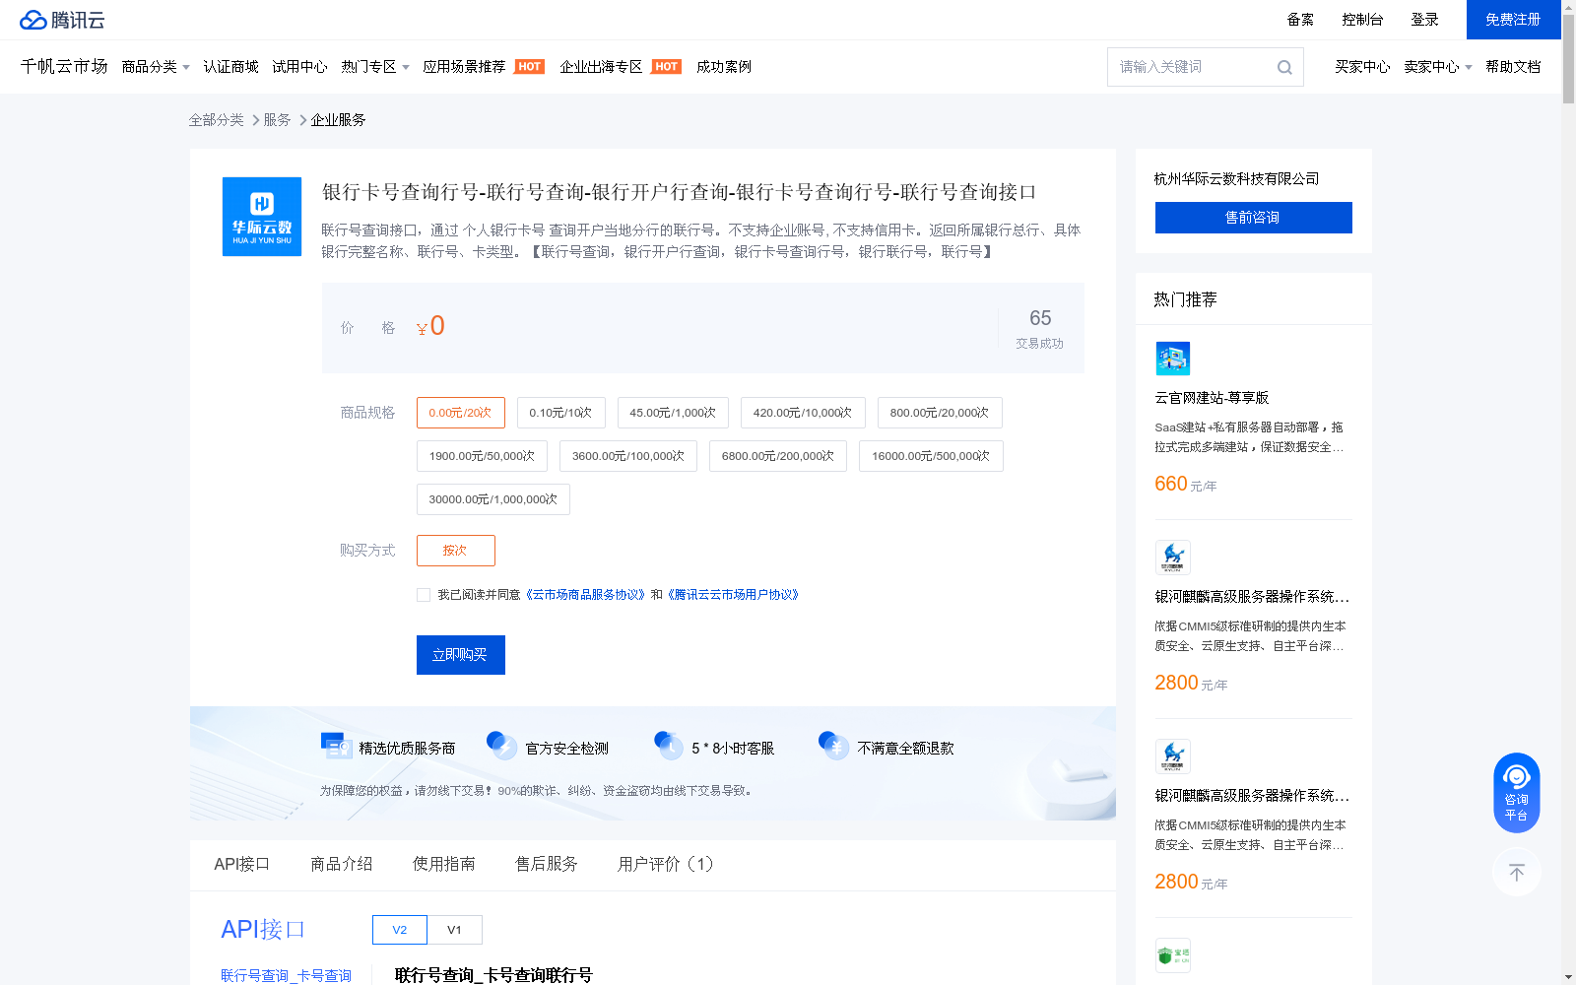The width and height of the screenshot is (1576, 985).
Task: Pick the 800.00元/20,000次 option
Action: point(940,413)
